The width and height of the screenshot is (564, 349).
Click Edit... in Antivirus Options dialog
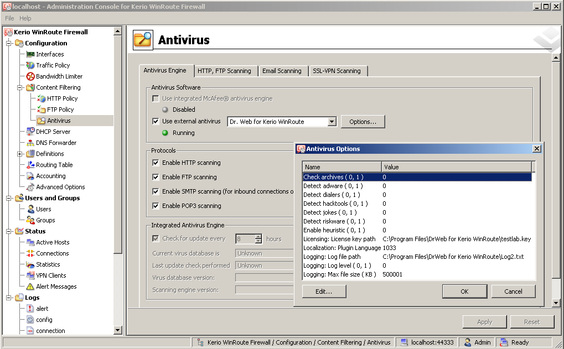tap(324, 291)
